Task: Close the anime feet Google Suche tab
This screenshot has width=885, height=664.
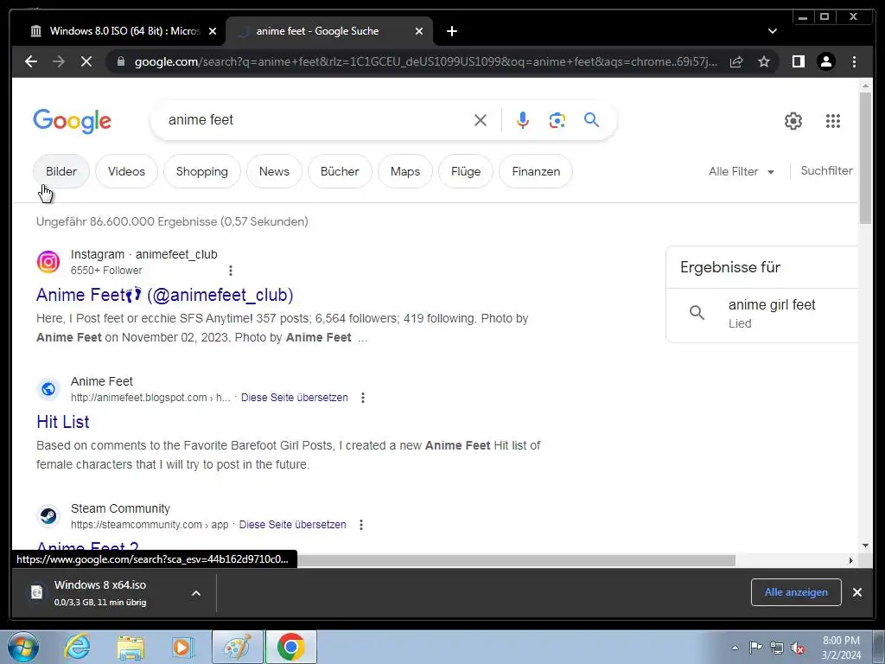Action: click(x=419, y=32)
